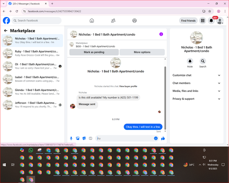Screen dimensions: 229x183
Task: Open the weather widget showing 34°C
Action: (x=189, y=165)
